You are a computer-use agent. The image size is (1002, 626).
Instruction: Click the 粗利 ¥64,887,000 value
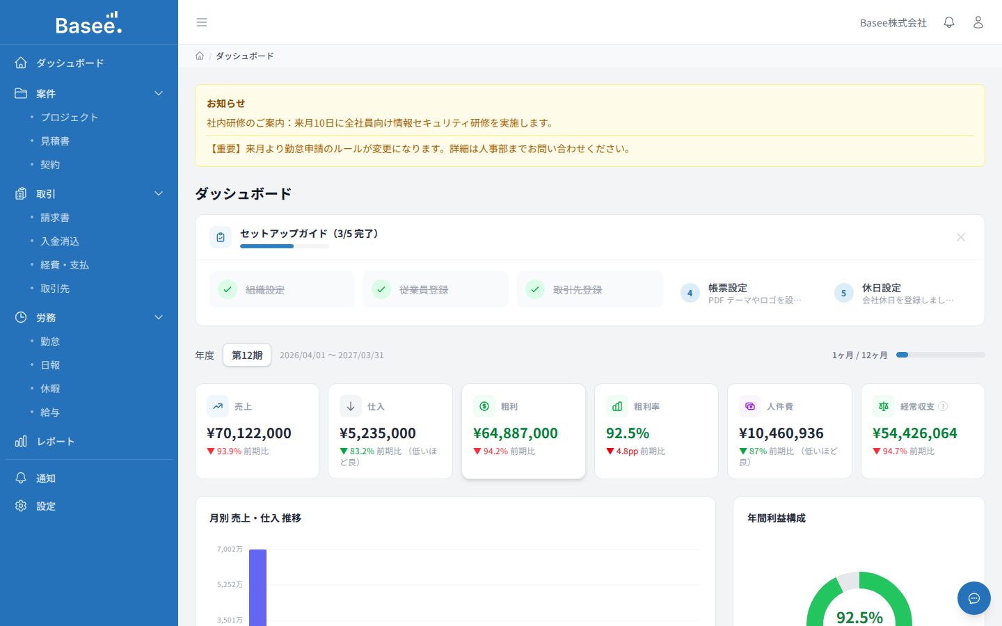click(516, 433)
